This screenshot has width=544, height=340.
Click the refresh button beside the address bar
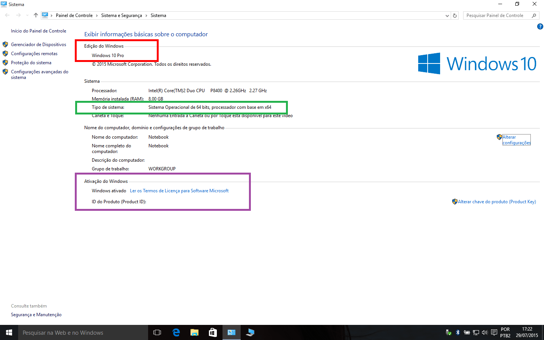point(455,15)
